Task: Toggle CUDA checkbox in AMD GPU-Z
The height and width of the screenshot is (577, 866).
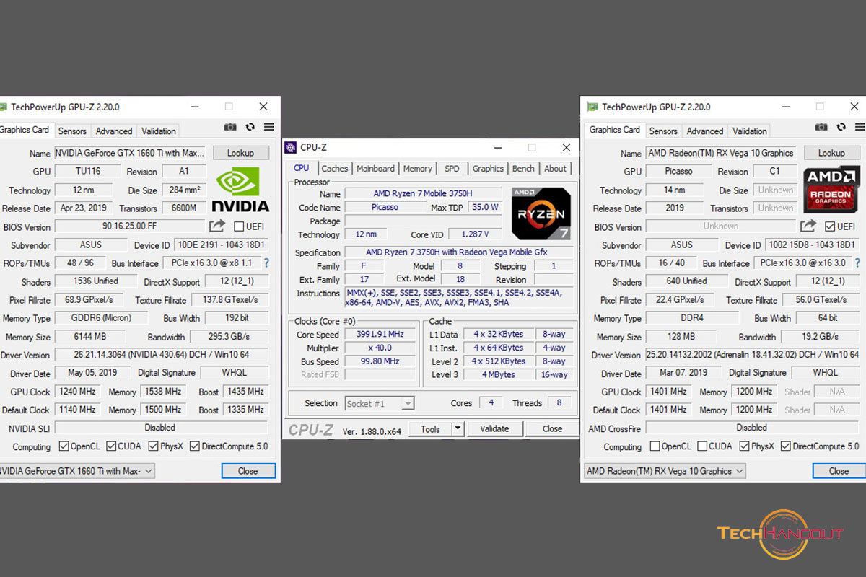Action: coord(702,446)
